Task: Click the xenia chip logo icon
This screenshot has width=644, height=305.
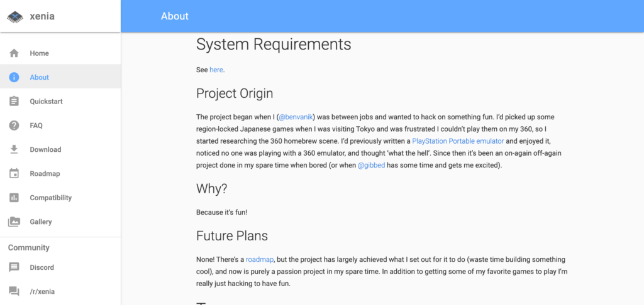Action: tap(15, 17)
